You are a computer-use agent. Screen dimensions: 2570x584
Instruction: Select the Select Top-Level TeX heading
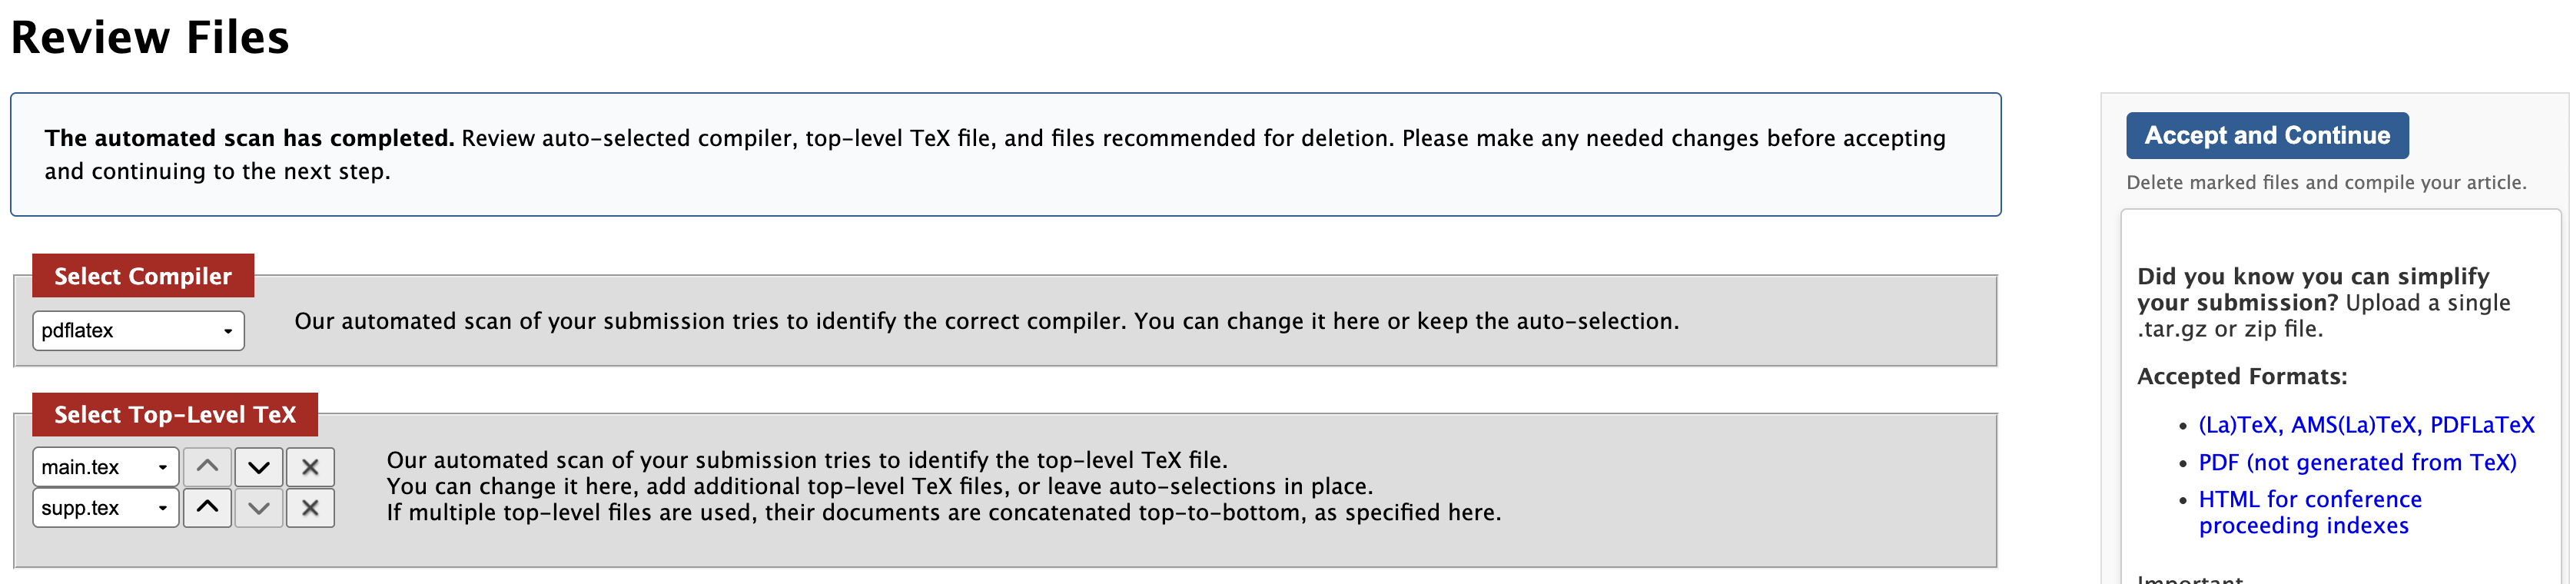click(174, 414)
